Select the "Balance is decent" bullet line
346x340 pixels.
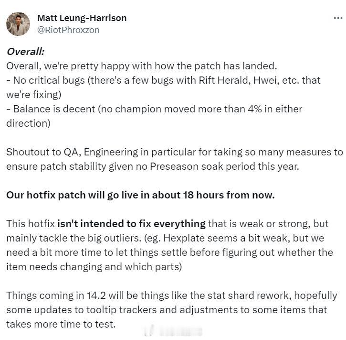tap(154, 116)
